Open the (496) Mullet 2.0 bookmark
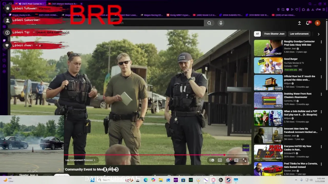Screen dimensions: 328x184 204,15
